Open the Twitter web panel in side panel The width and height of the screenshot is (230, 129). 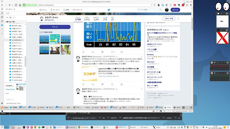(x=2, y=25)
